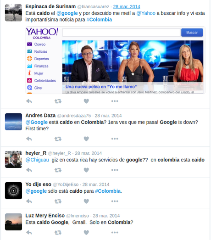Open more options on Andres Daza's tweet
This screenshot has width=211, height=240.
115,139
